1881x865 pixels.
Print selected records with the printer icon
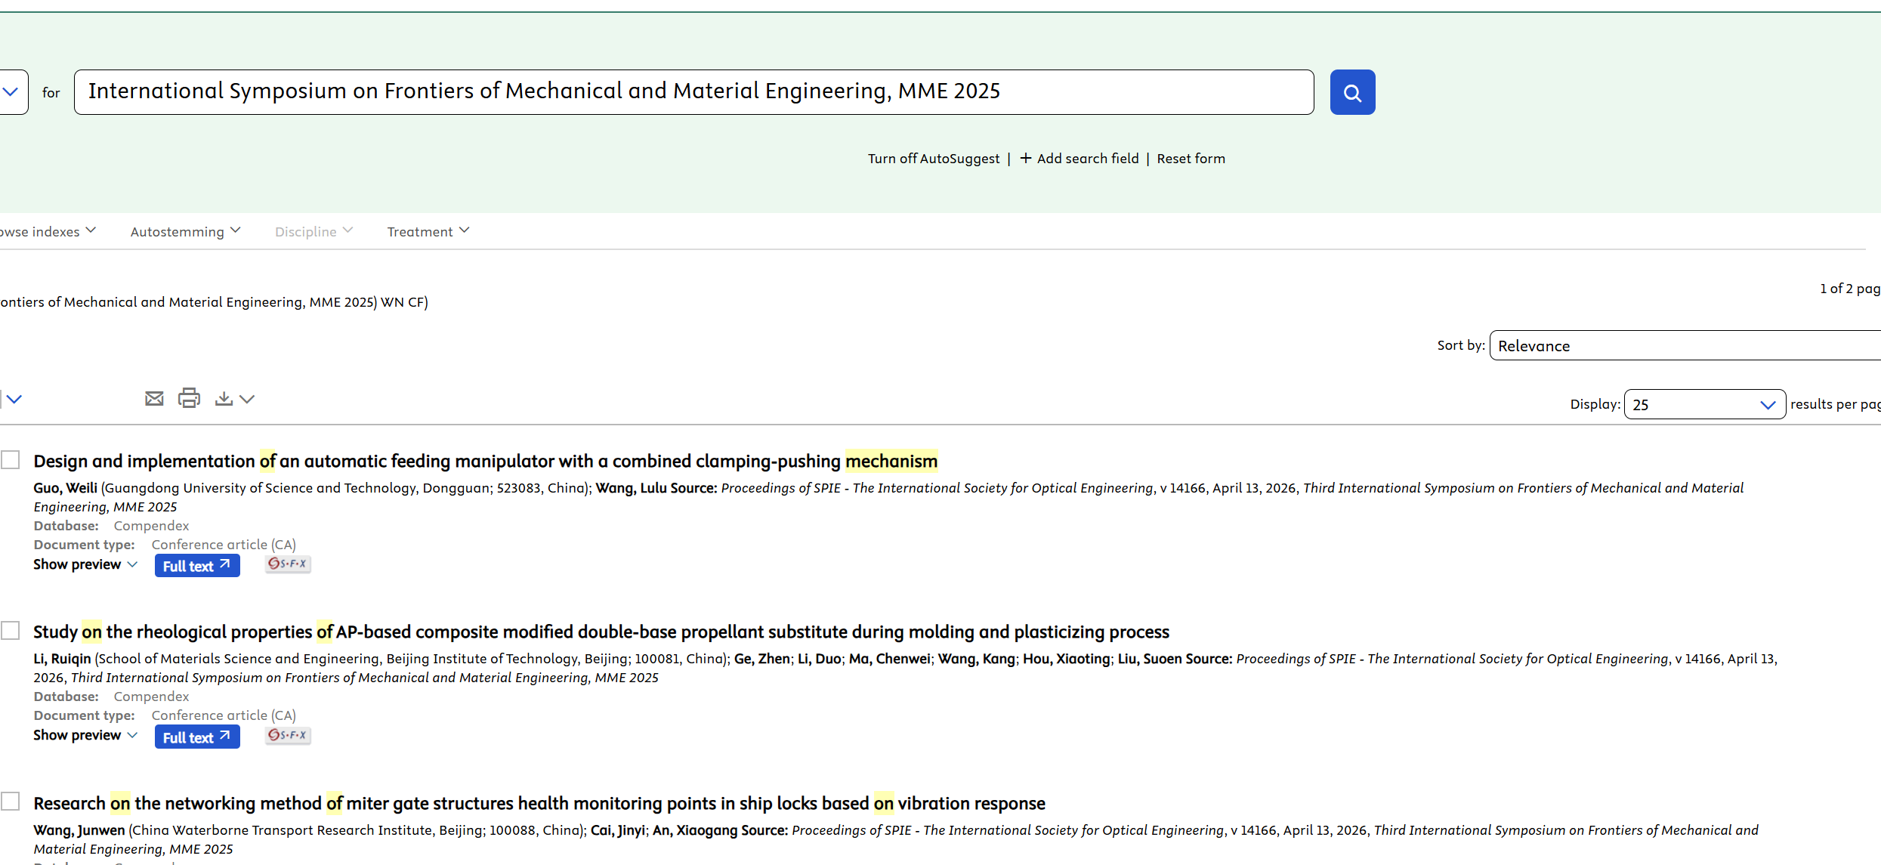click(189, 397)
